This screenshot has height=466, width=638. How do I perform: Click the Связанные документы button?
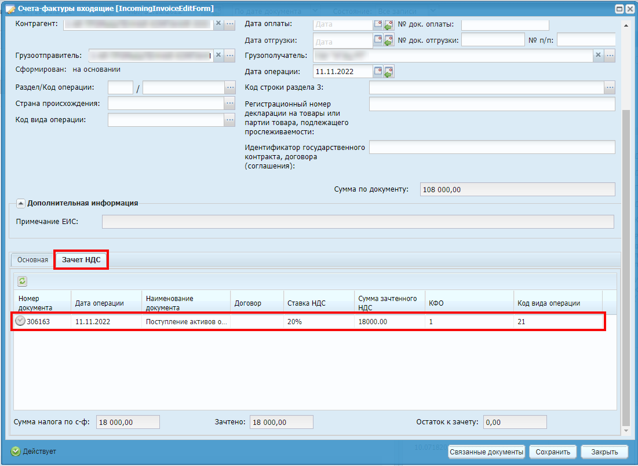coord(486,452)
